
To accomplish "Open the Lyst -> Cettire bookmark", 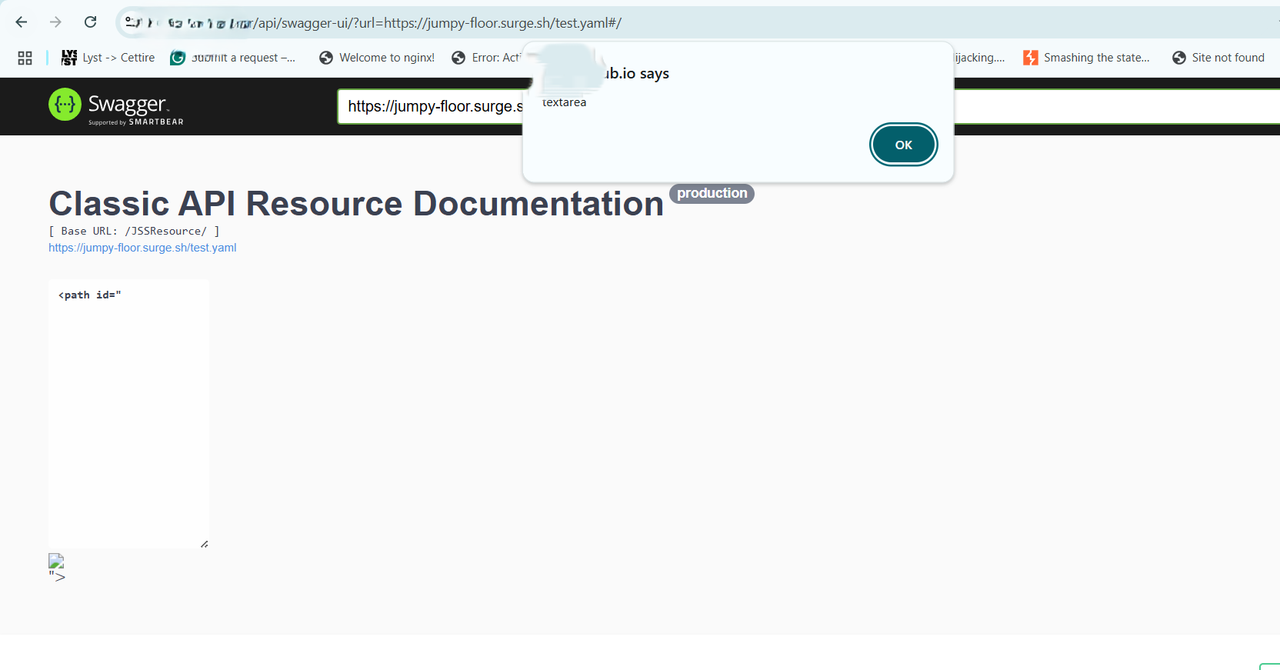I will tap(108, 58).
